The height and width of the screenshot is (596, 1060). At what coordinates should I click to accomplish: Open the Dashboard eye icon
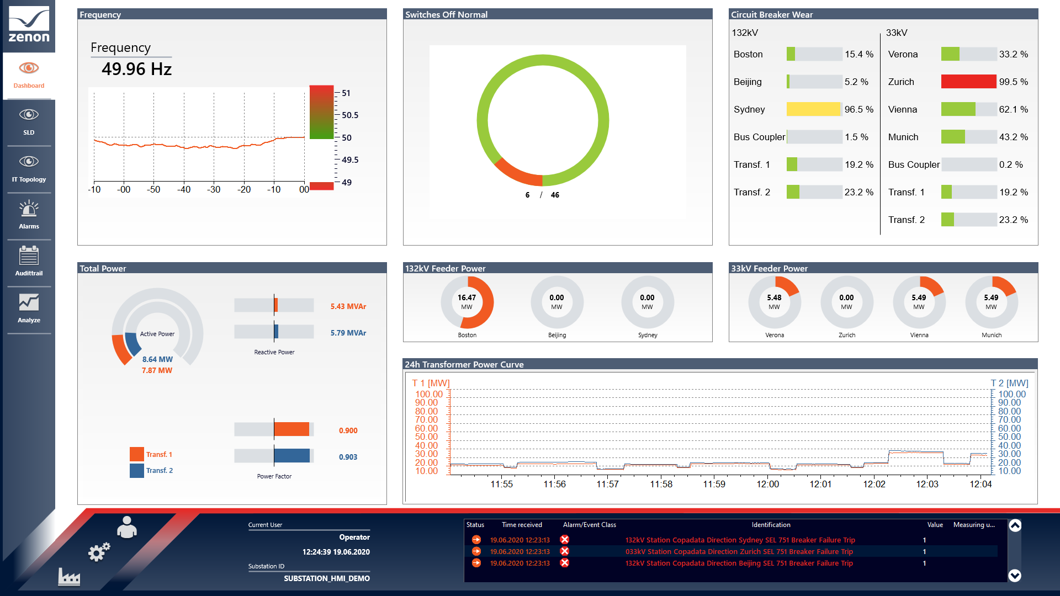point(29,68)
